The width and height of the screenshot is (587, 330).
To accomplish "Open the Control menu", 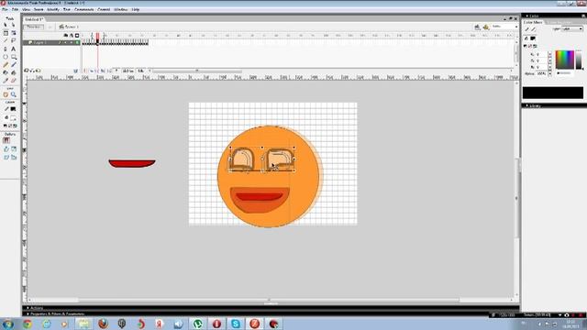I will 104,9.
